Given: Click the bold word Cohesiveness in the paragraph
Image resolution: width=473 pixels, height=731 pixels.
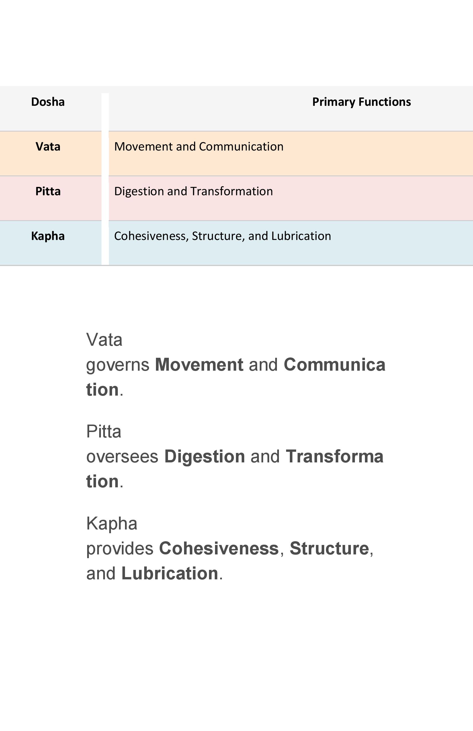Looking at the screenshot, I should pyautogui.click(x=219, y=549).
